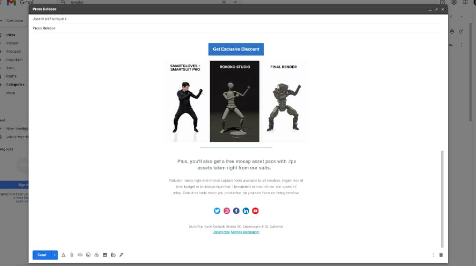Click the recipient field with Jose Mari Fadriquela

(x=238, y=19)
